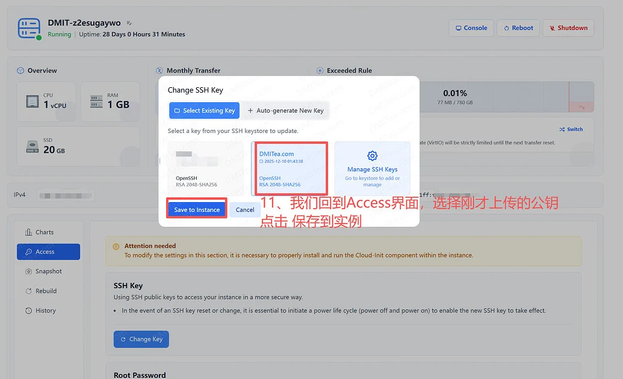Open the Console button

tap(471, 28)
